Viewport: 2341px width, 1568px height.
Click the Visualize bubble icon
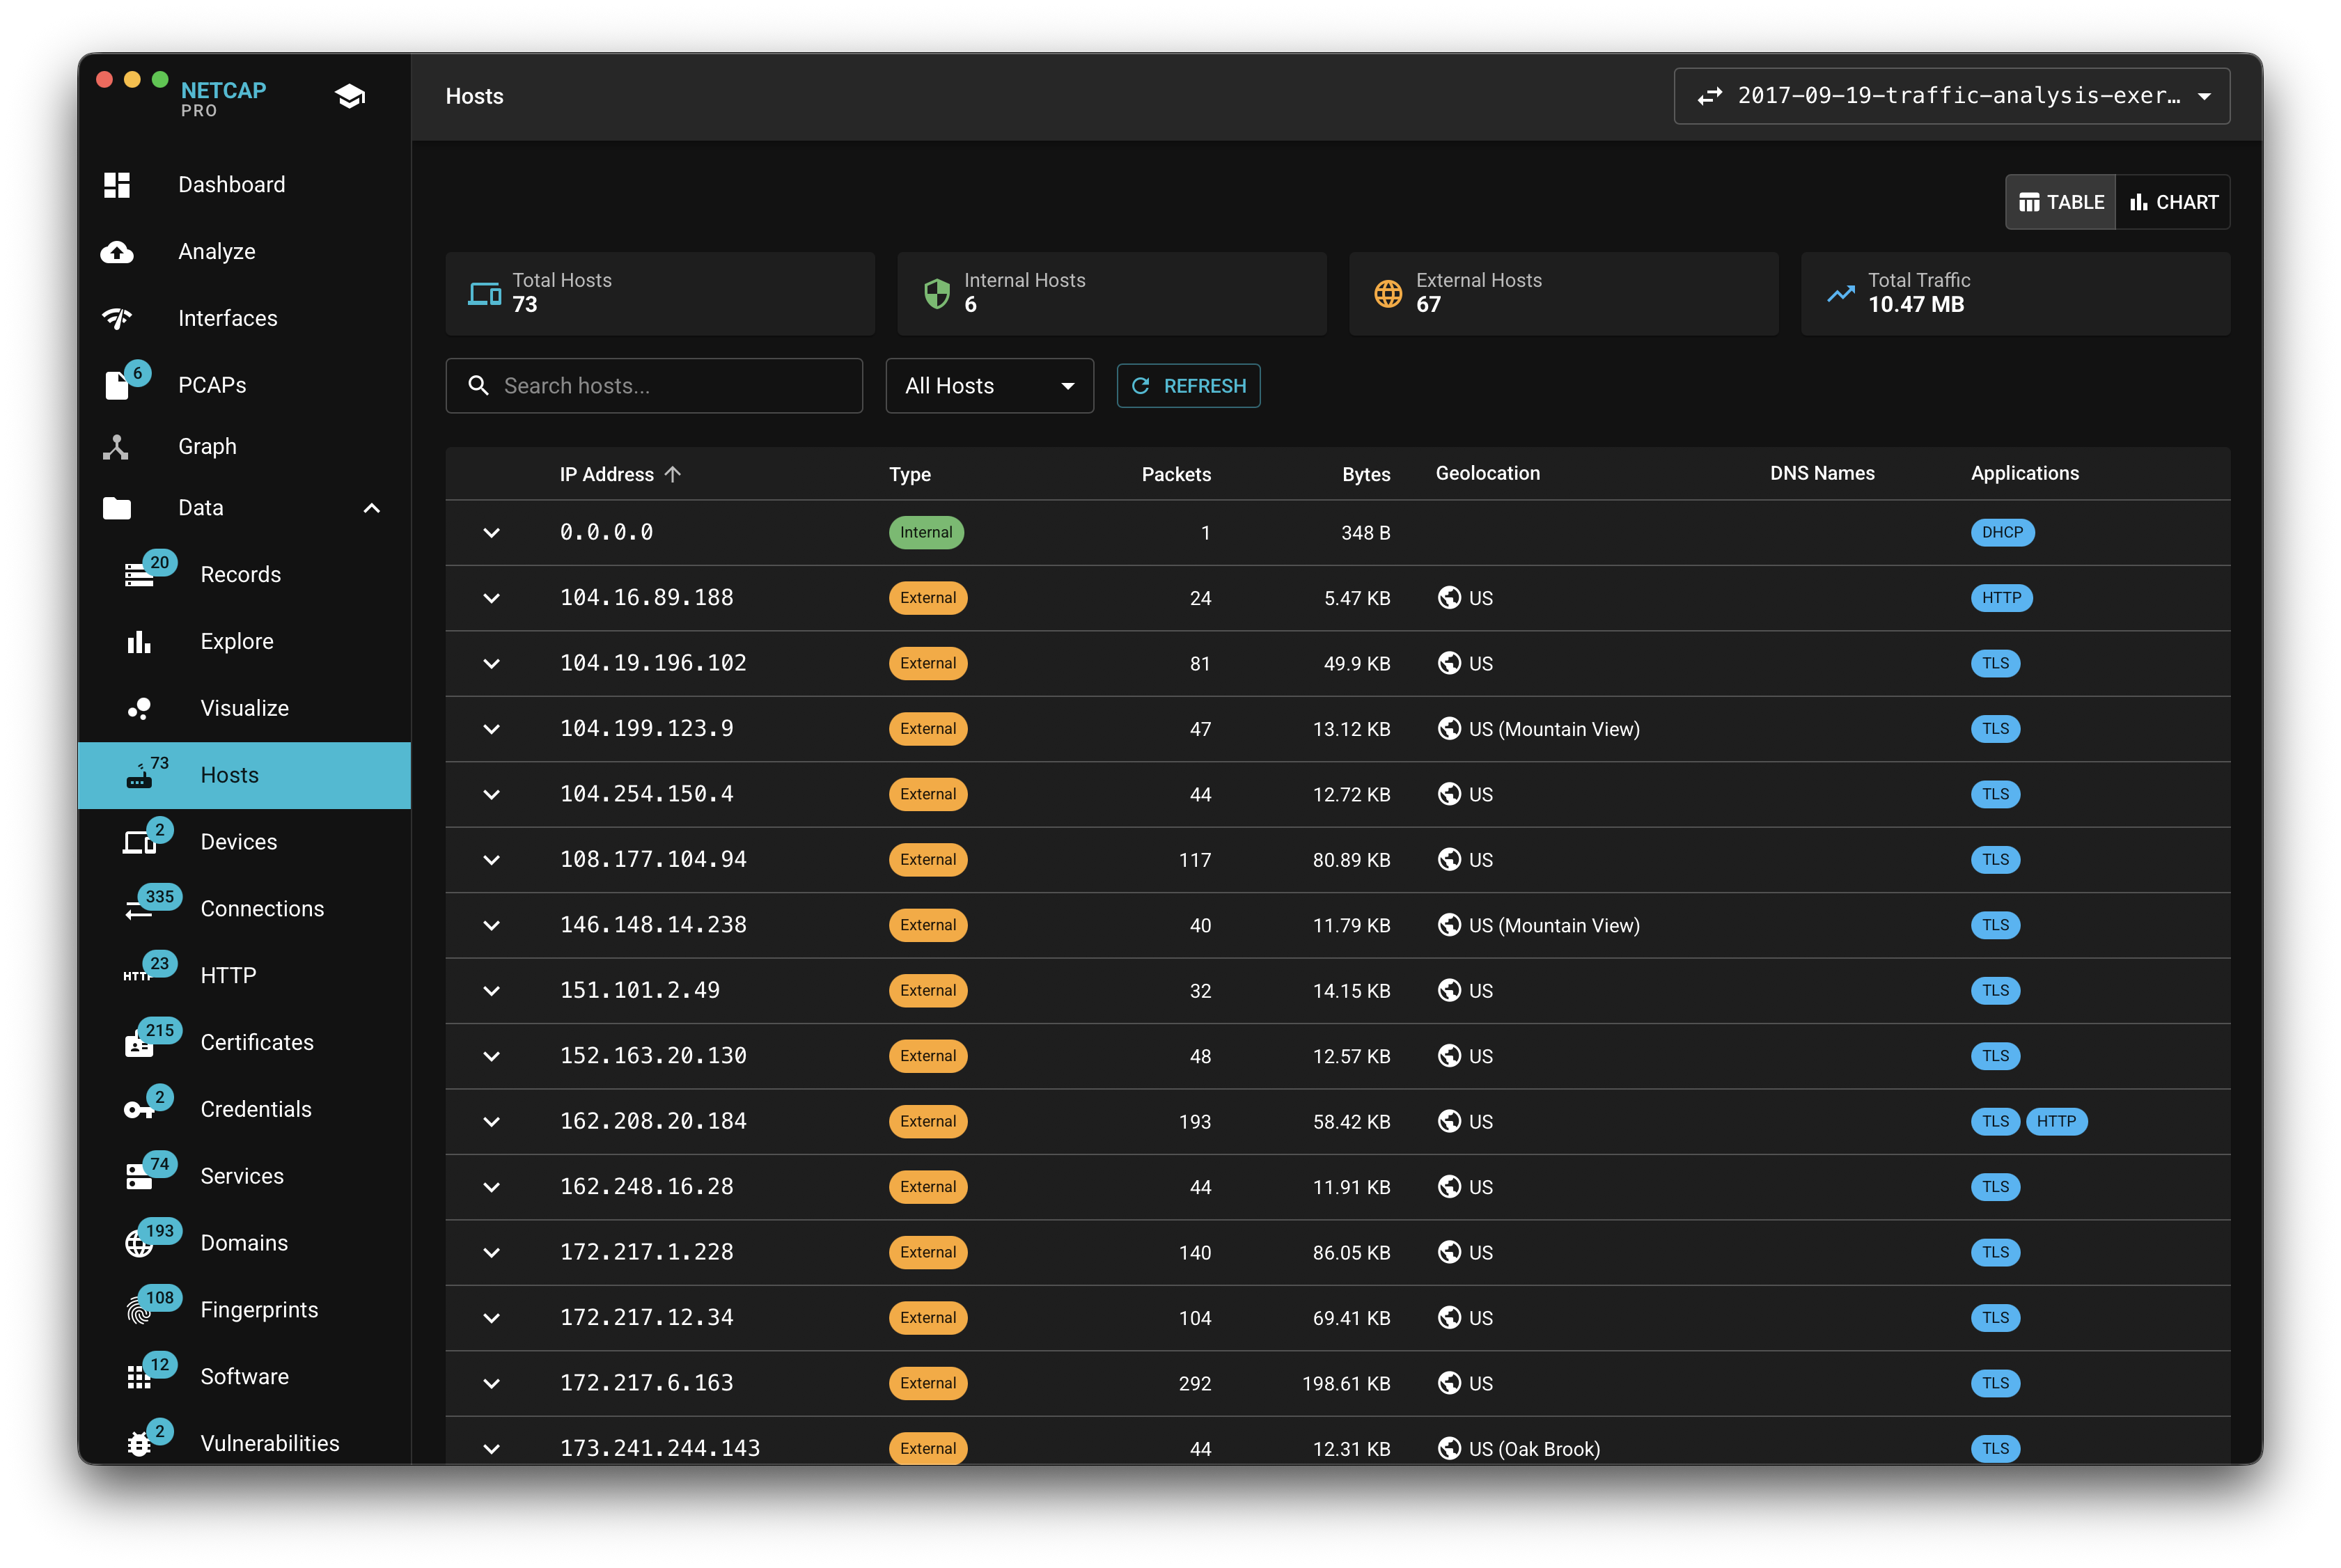139,708
